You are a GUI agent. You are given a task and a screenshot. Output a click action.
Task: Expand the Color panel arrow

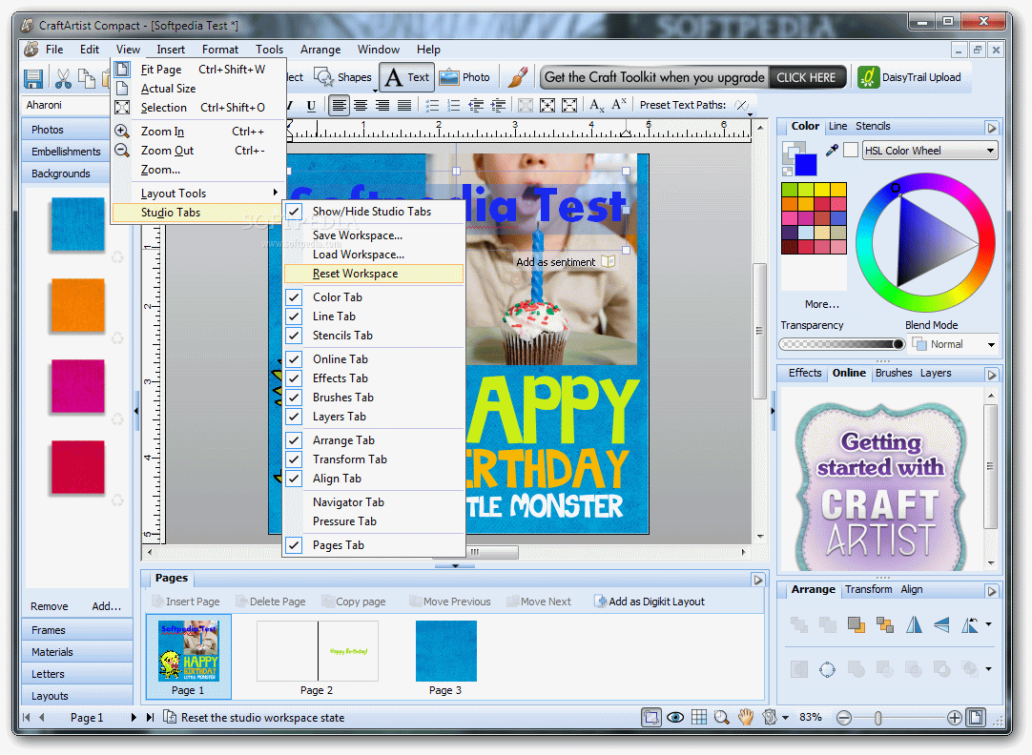pos(992,128)
